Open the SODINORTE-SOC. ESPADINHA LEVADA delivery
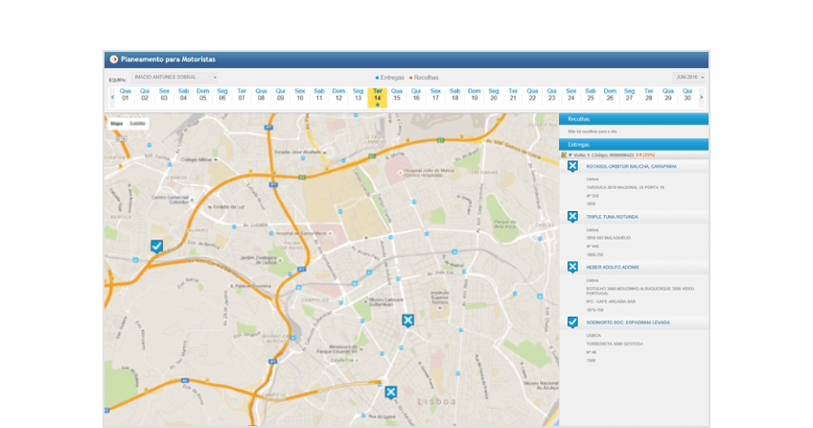 pyautogui.click(x=628, y=322)
